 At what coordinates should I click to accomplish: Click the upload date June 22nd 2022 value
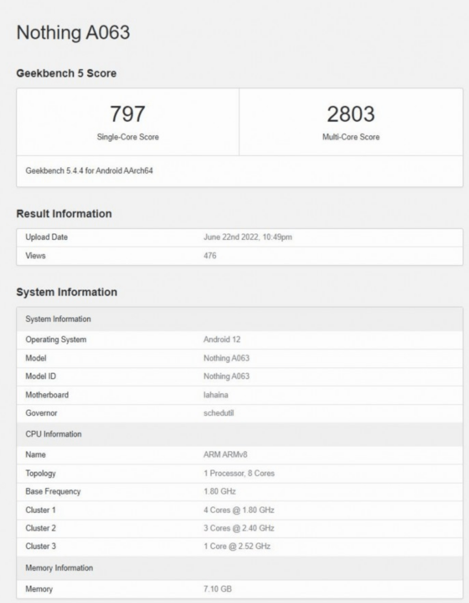[x=248, y=237]
